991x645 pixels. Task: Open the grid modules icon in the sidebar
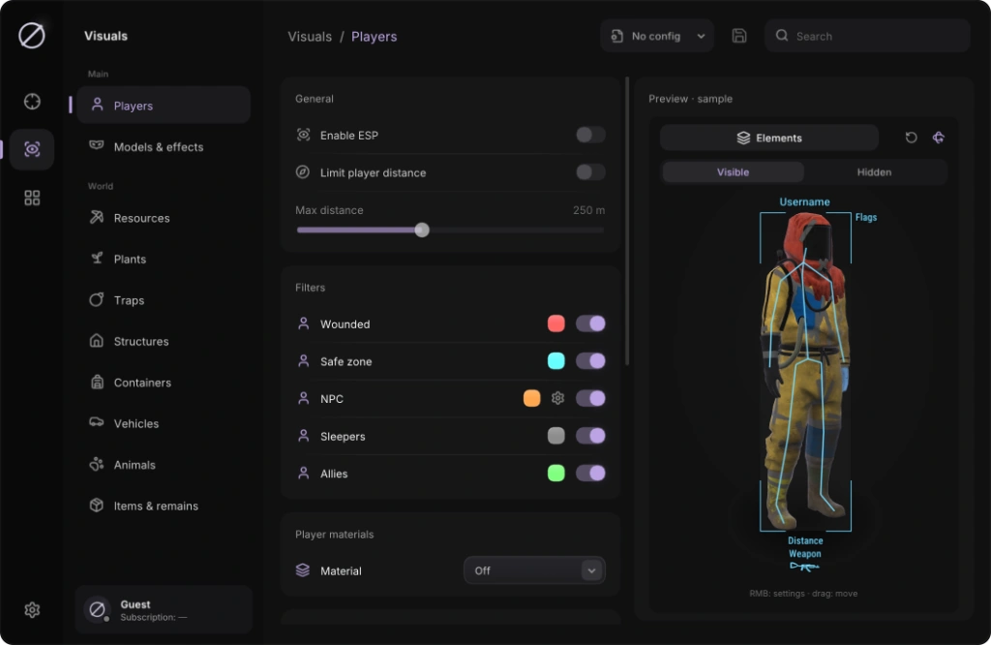click(32, 198)
